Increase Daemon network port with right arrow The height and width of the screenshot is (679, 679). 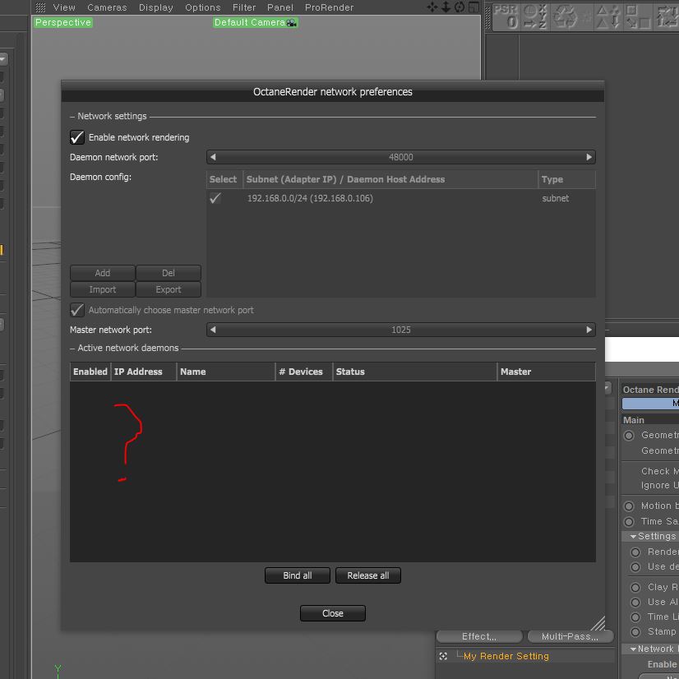(x=589, y=157)
